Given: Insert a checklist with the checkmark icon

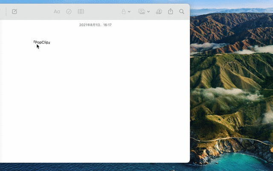Looking at the screenshot, I should [69, 12].
